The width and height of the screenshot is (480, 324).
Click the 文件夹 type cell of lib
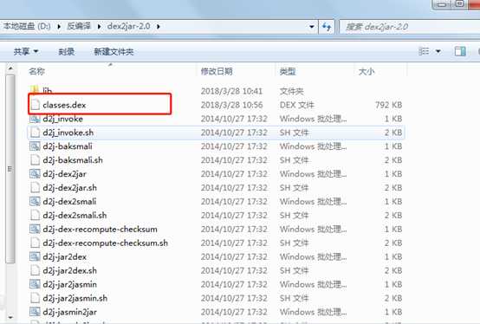coord(291,91)
